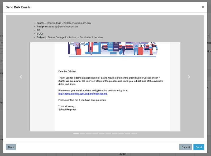The height and width of the screenshot is (156, 211).
Task: Close the Send Bulk Emails dialog
Action: (x=203, y=7)
